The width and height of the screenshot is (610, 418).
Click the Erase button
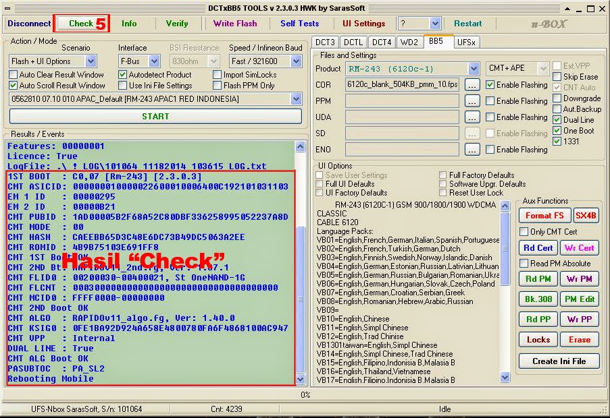(x=580, y=340)
